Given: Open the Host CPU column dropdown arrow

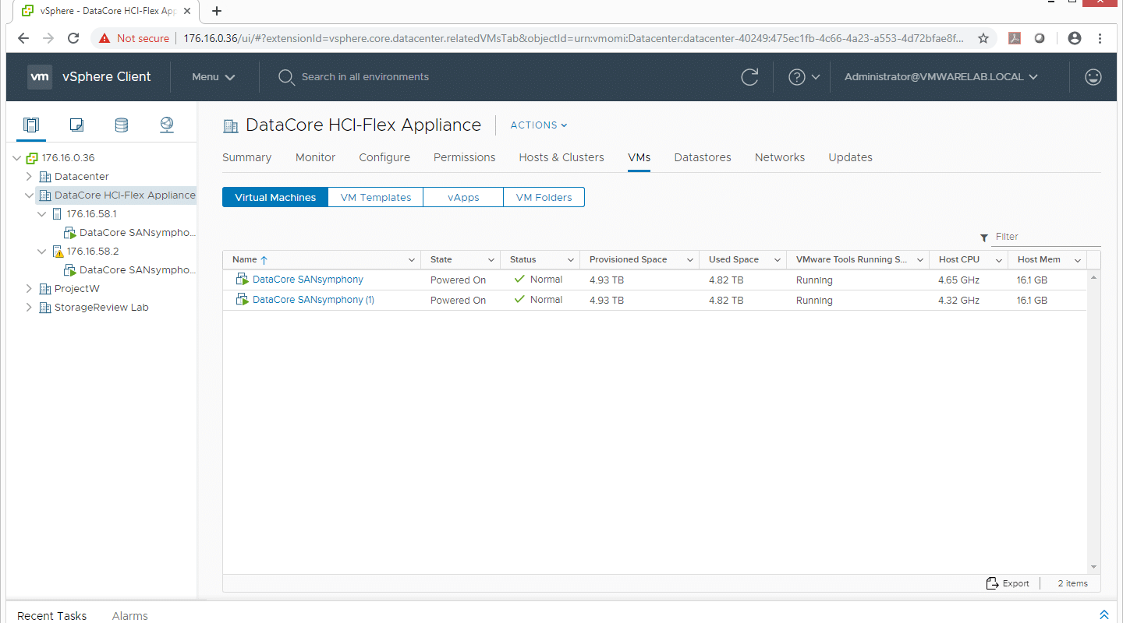Looking at the screenshot, I should pyautogui.click(x=999, y=260).
